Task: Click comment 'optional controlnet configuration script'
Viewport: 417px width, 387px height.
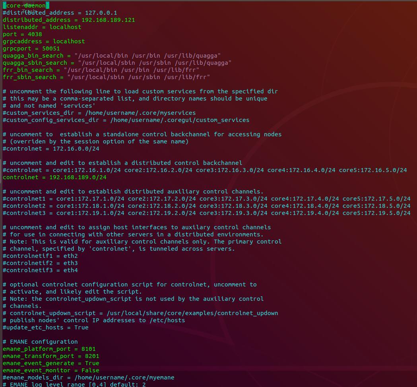Action: (x=130, y=284)
